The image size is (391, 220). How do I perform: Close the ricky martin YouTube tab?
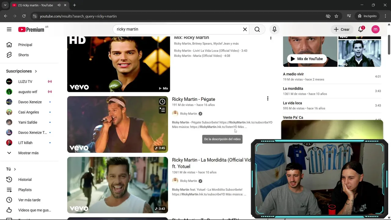(65, 5)
